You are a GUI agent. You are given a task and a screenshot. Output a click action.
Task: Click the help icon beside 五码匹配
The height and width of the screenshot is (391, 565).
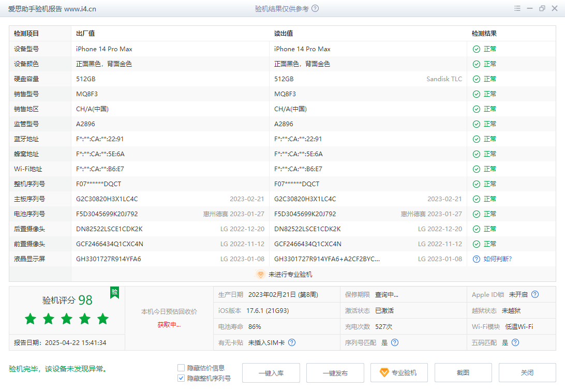515,342
